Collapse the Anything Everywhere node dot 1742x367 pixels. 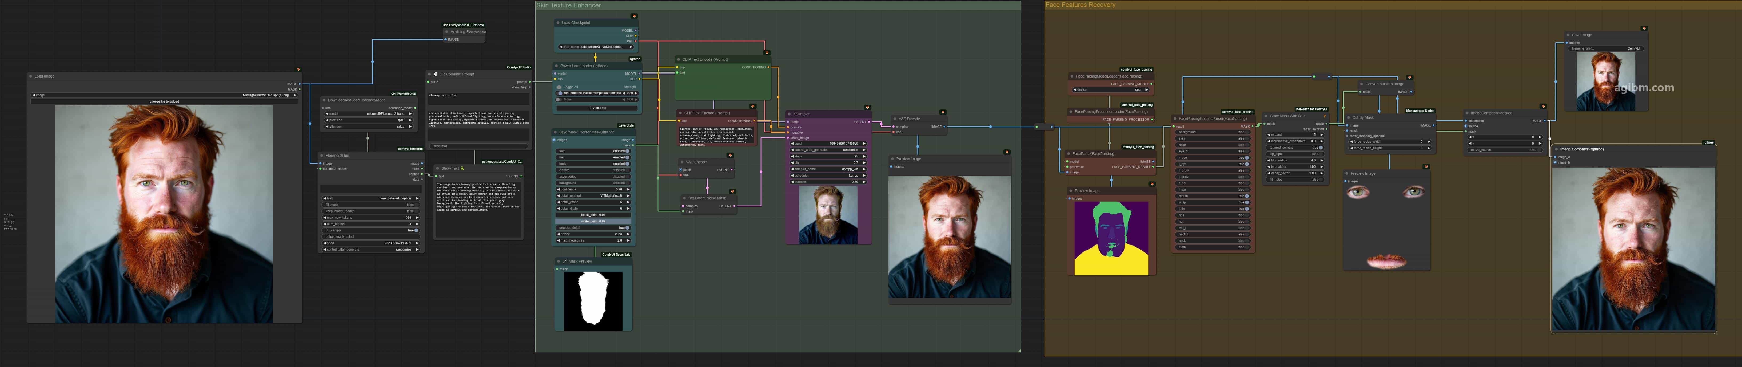click(447, 32)
